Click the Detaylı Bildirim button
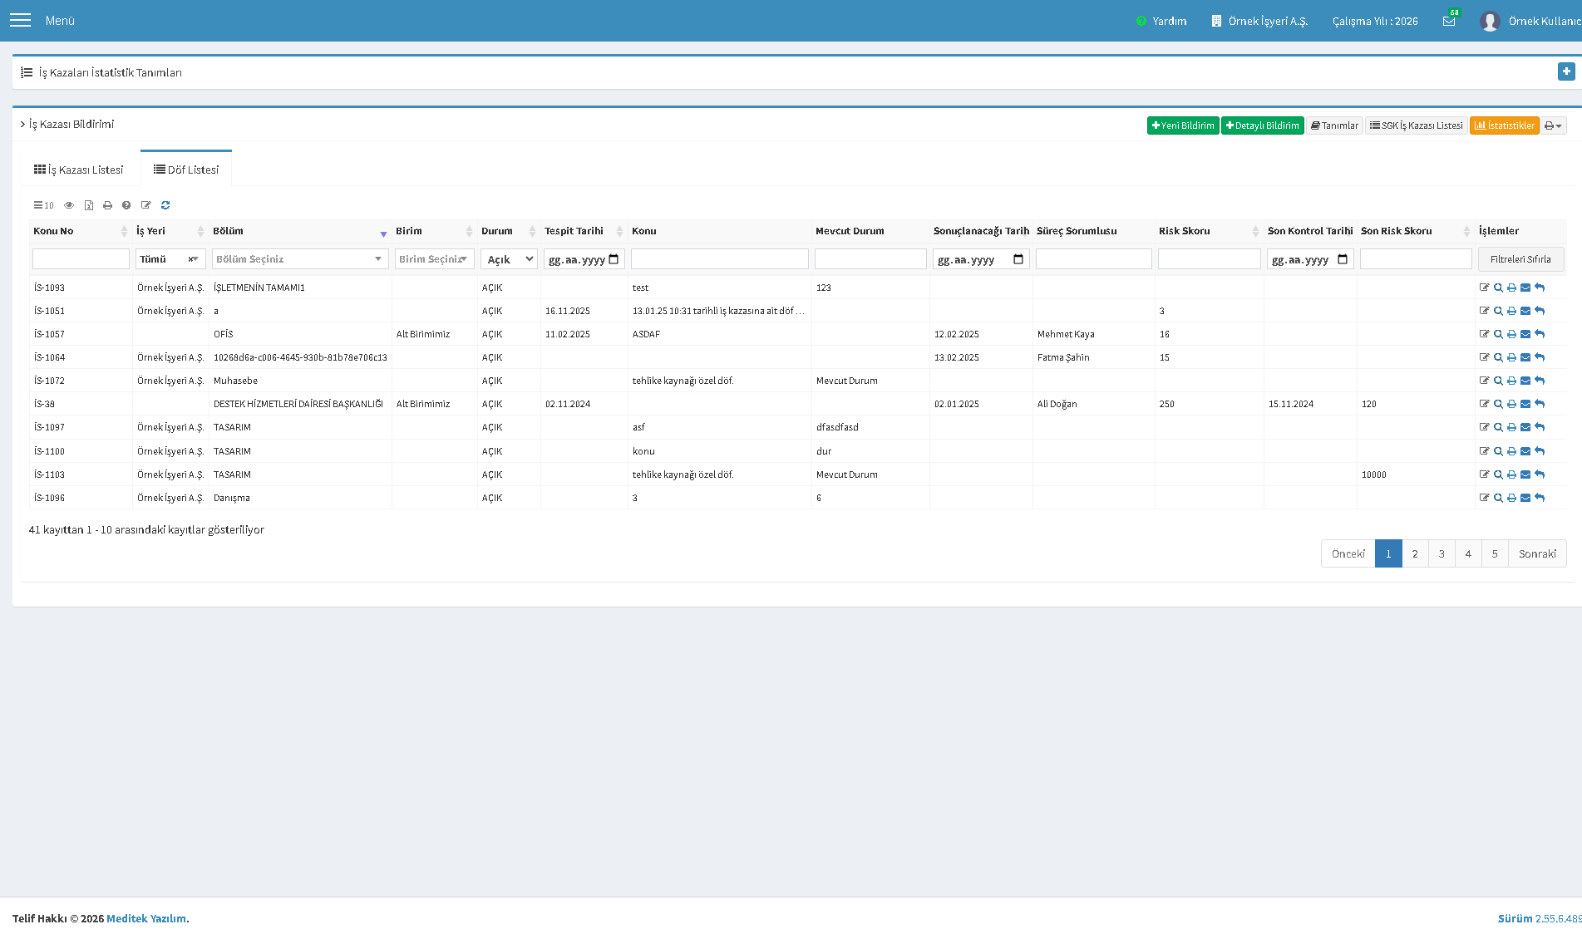This screenshot has height=939, width=1582. (1262, 125)
